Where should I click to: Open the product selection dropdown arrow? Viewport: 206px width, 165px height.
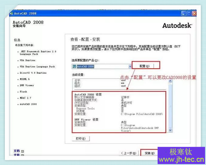[130, 66]
